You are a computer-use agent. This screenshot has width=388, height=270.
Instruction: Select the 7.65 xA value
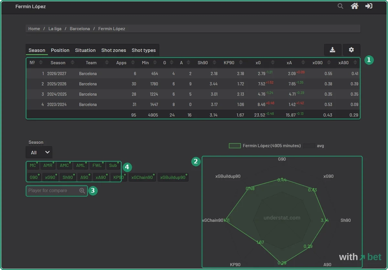(292, 84)
